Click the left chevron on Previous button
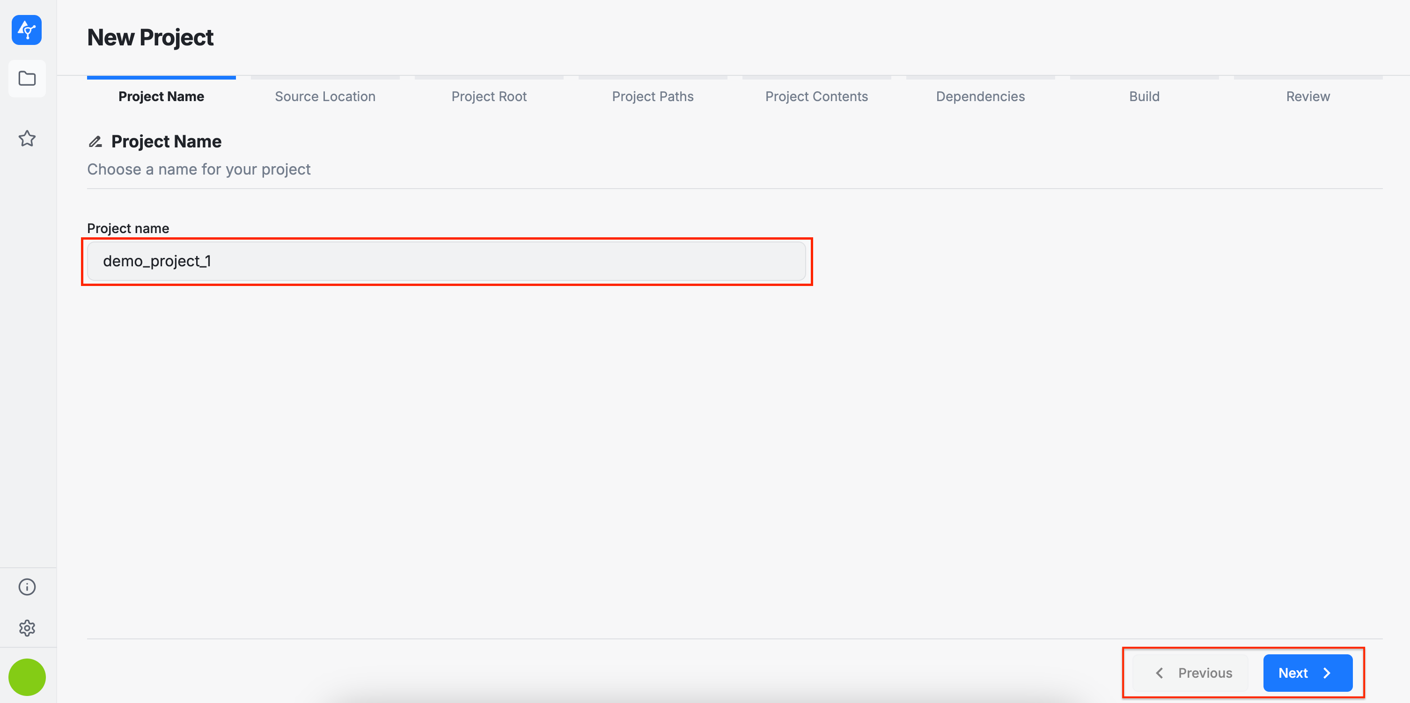1410x703 pixels. (1159, 673)
